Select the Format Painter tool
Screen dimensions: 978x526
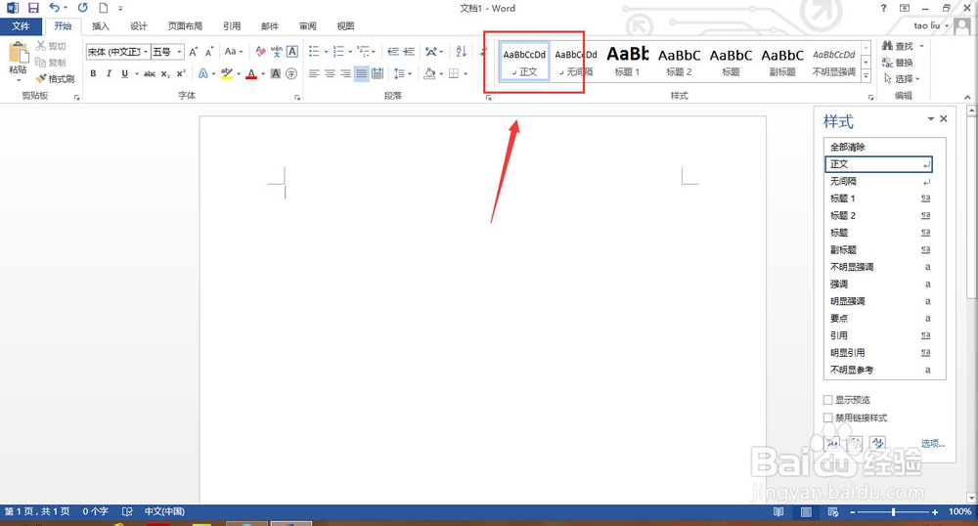point(55,79)
